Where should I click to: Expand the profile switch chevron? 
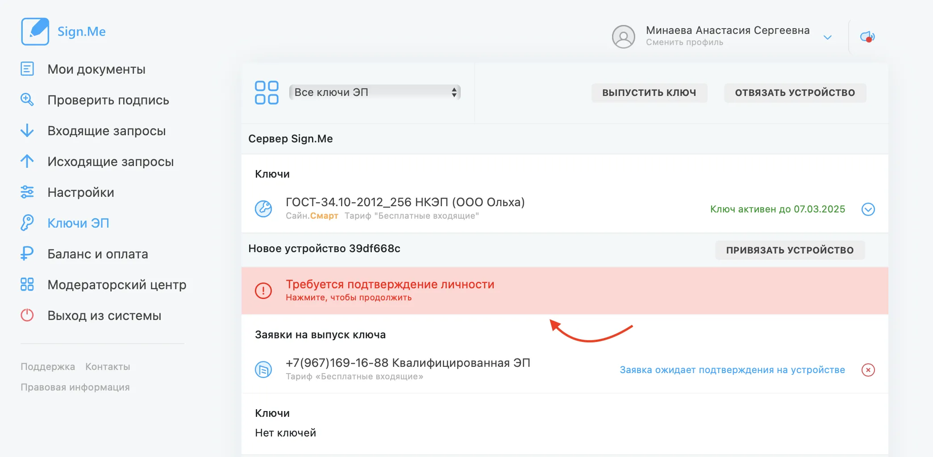[827, 37]
